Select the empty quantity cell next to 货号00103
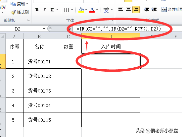This screenshot has width=182, height=137. [x=68, y=91]
